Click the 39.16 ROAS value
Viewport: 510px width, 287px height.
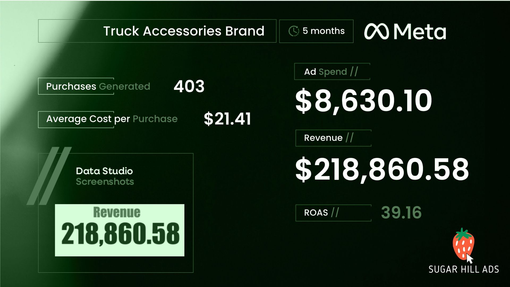tap(401, 213)
